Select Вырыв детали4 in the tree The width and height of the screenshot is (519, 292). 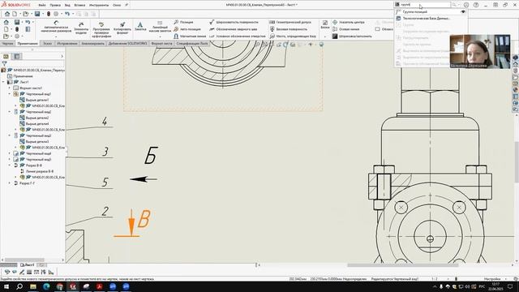pyautogui.click(x=37, y=124)
